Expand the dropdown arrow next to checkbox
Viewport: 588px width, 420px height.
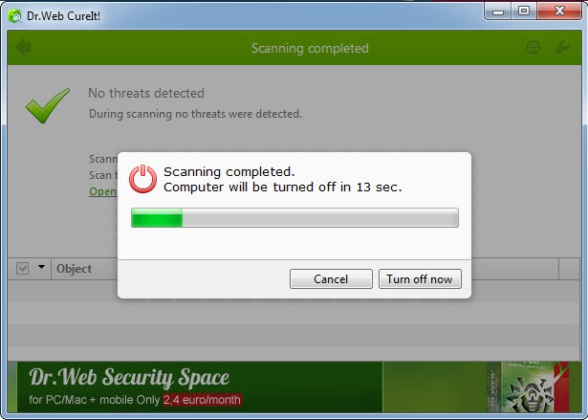click(41, 267)
